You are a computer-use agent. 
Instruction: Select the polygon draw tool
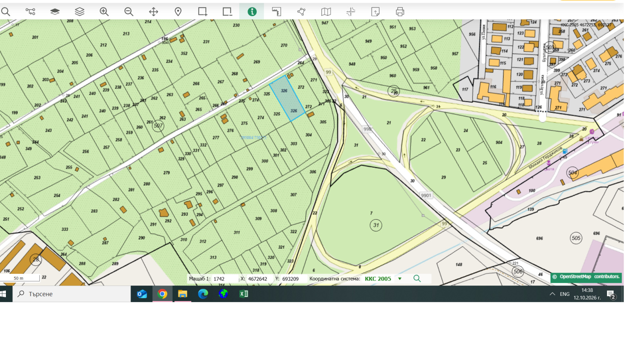(301, 12)
